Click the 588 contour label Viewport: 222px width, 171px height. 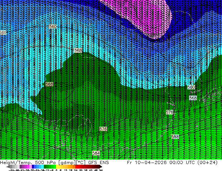(175, 136)
